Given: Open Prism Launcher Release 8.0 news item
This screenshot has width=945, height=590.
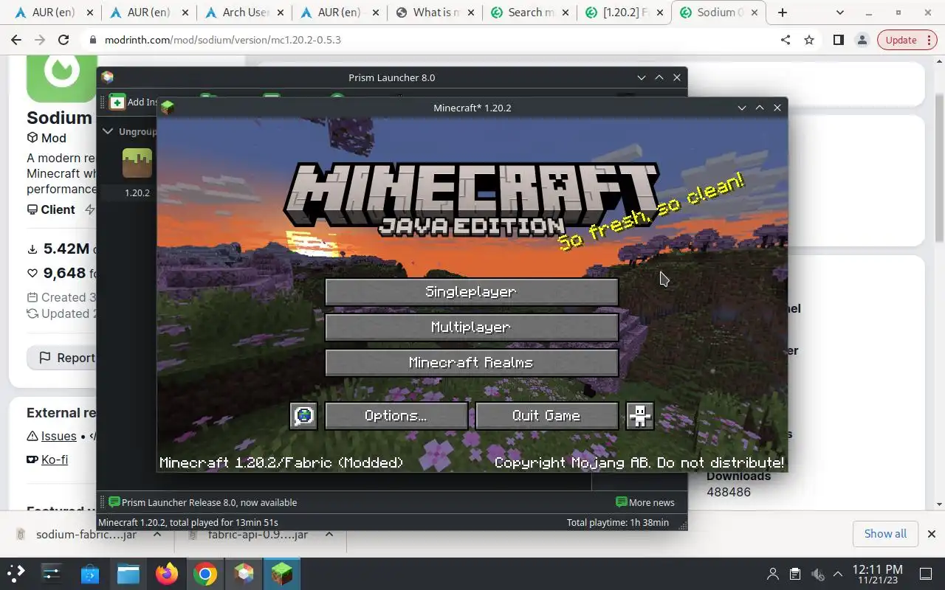Looking at the screenshot, I should coord(203,502).
